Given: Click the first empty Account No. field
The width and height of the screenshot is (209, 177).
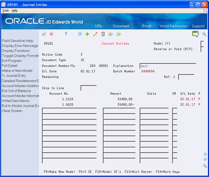Looking at the screenshot, I should tap(69, 111).
